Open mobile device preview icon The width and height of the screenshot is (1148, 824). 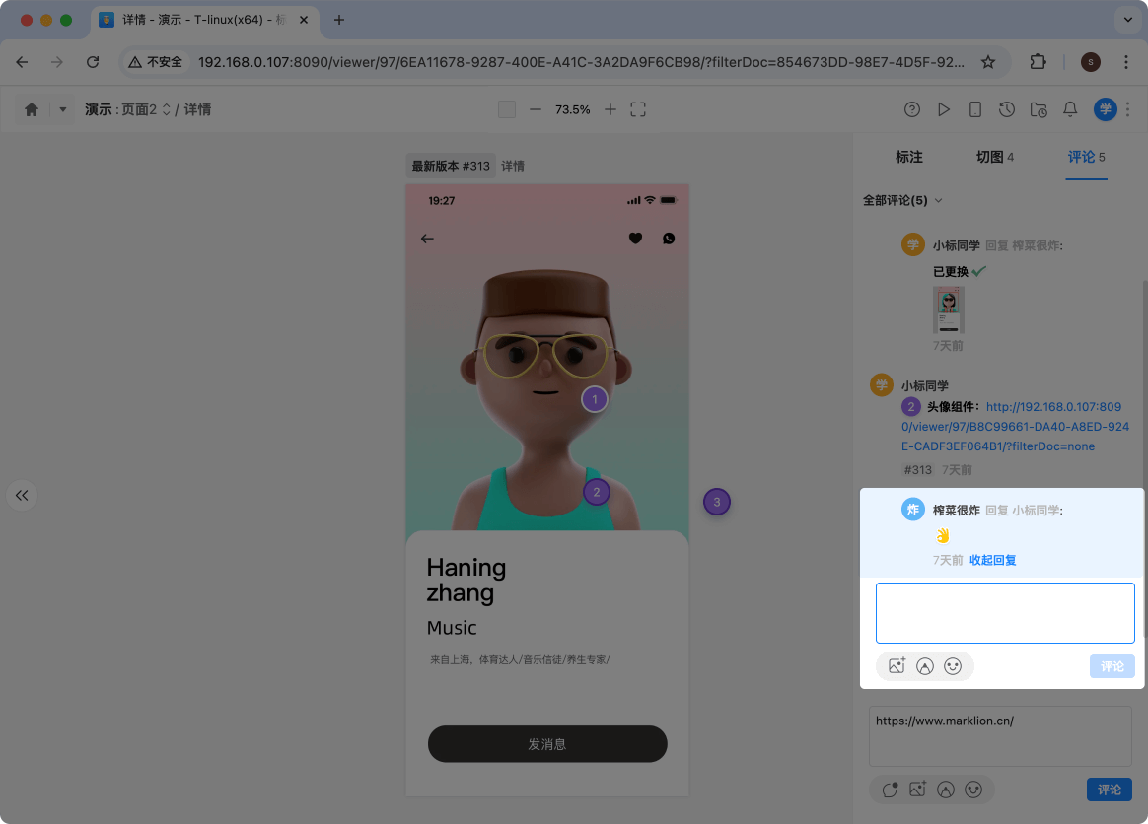[975, 109]
